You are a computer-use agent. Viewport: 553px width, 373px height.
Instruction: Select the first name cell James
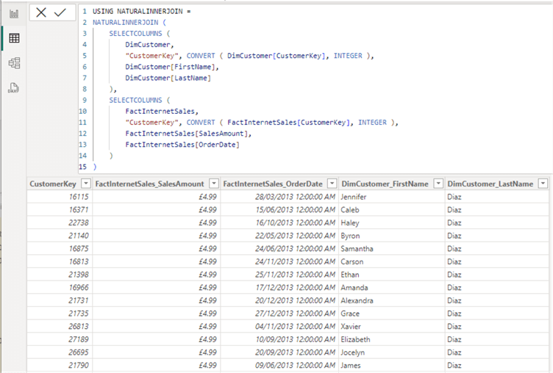point(391,365)
